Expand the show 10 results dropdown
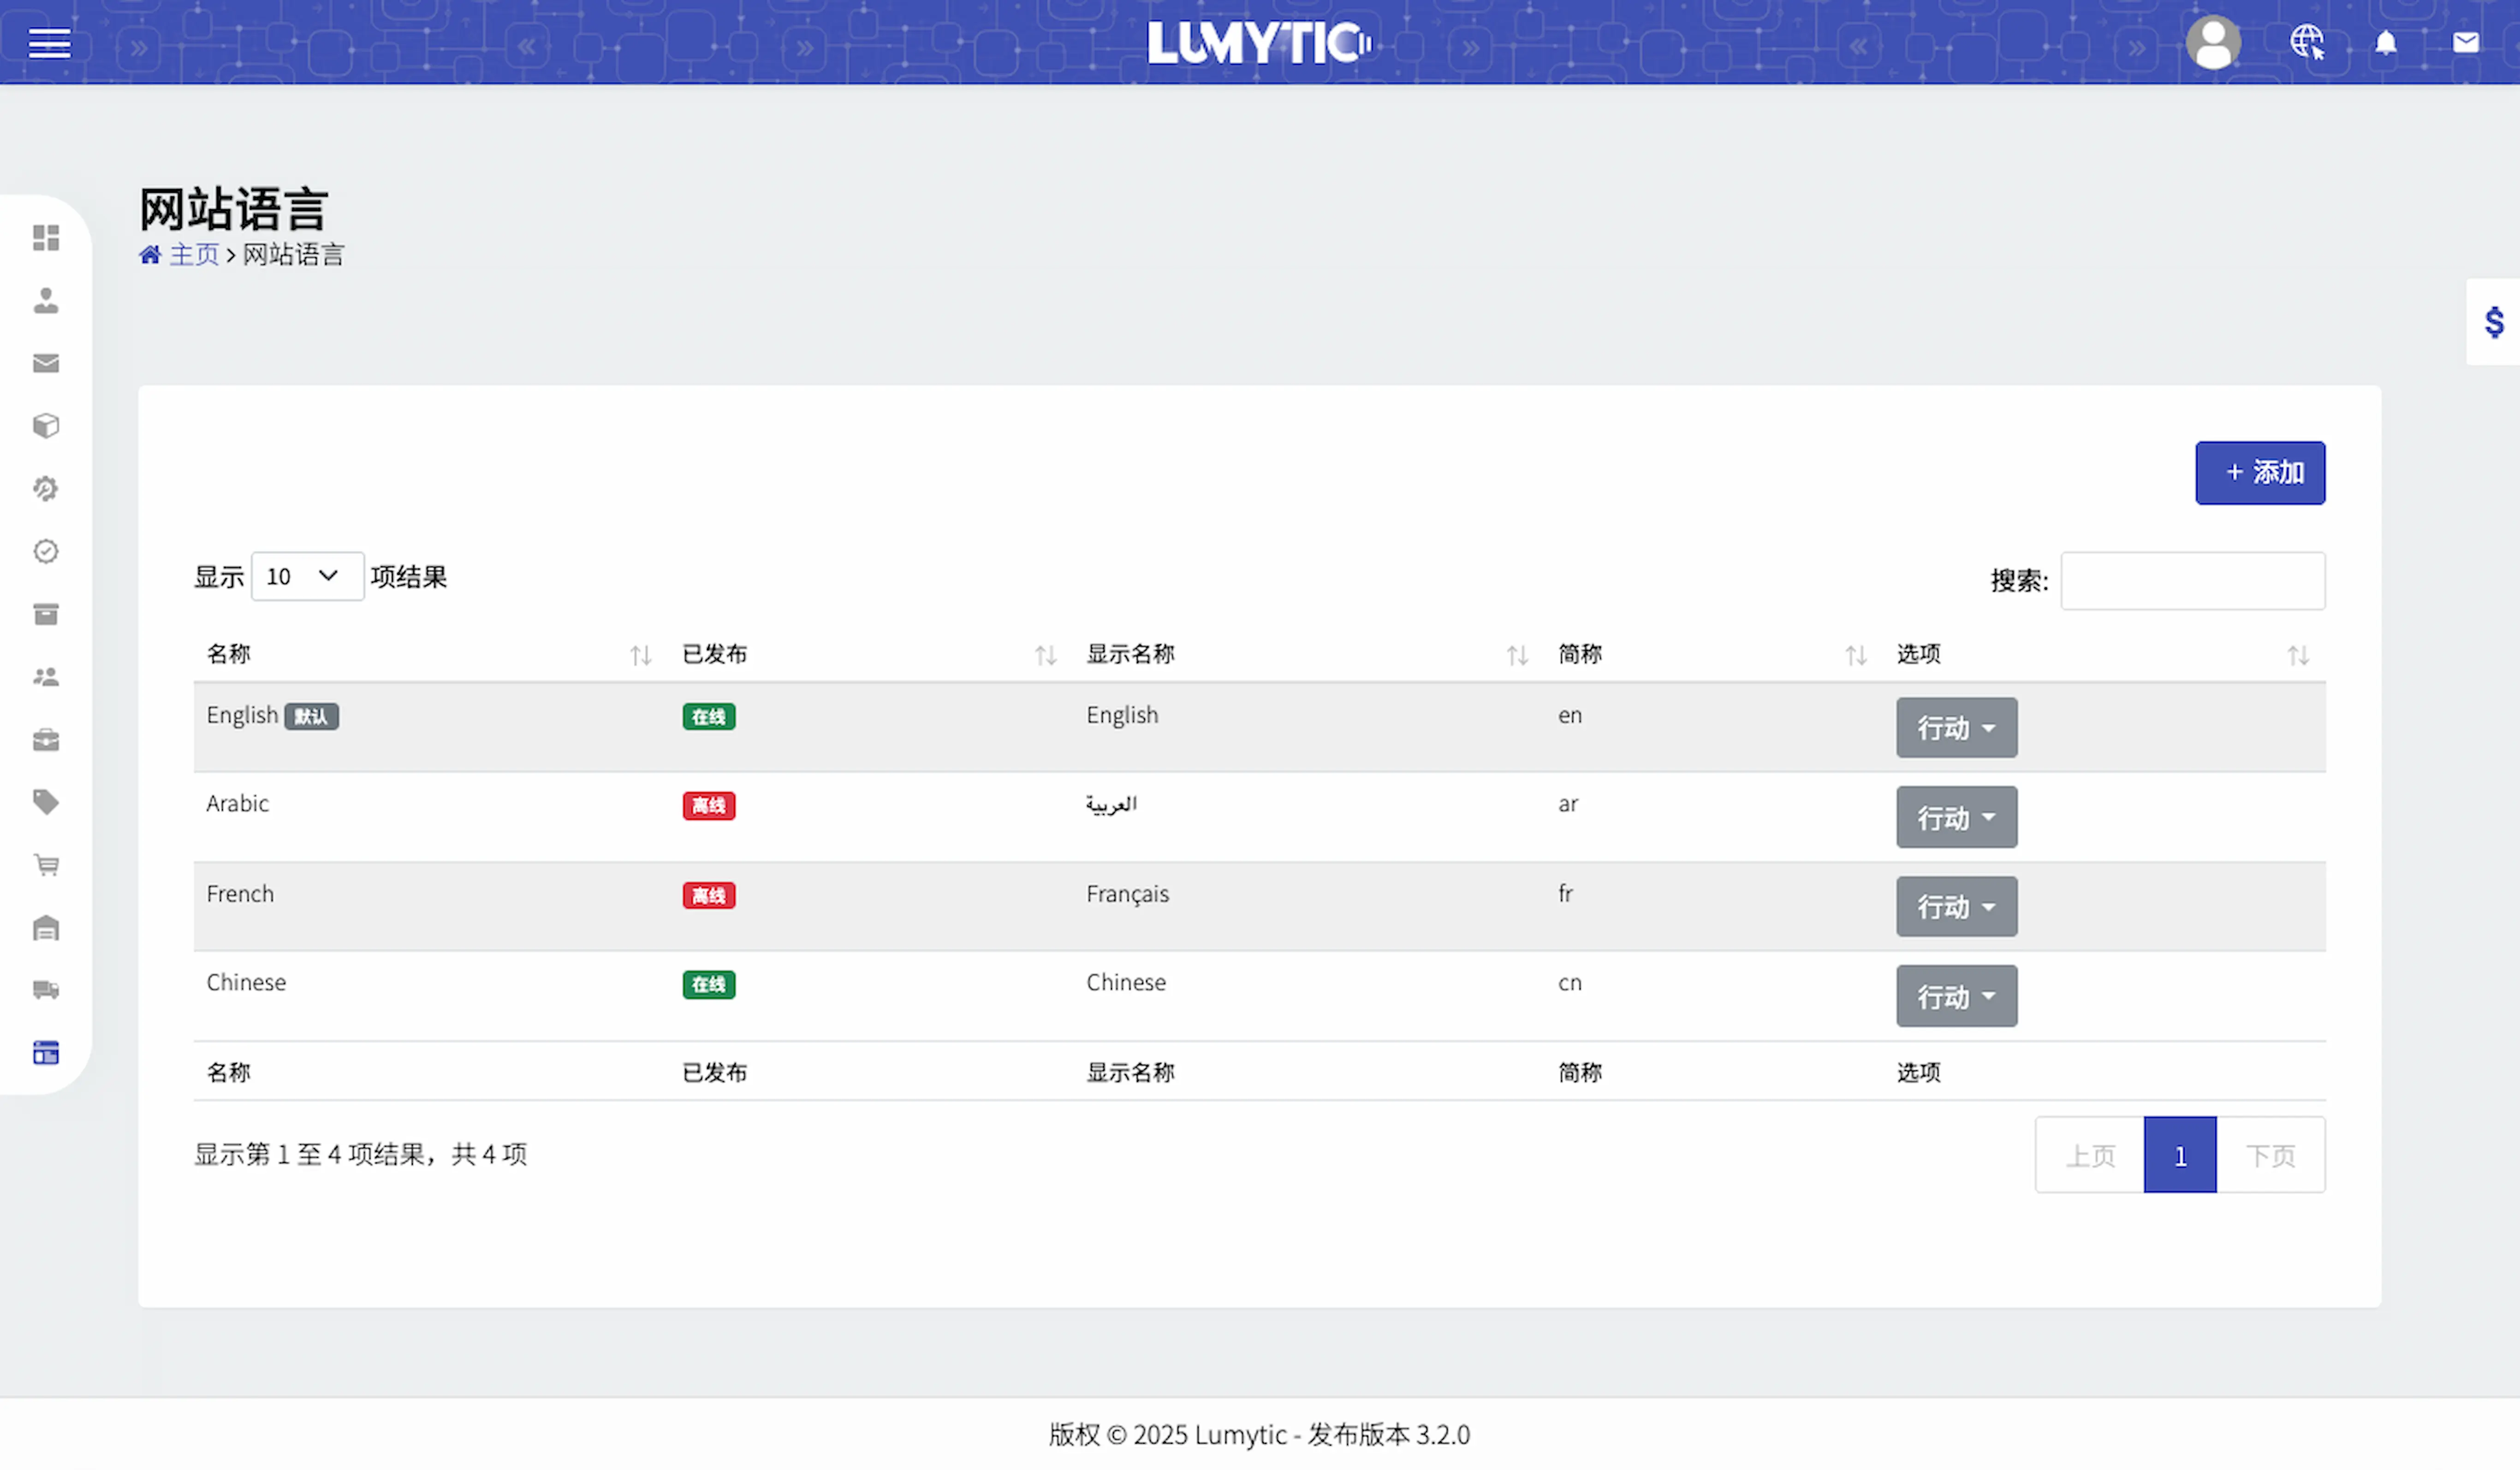Screen dimensions: 2520x1470 307,577
